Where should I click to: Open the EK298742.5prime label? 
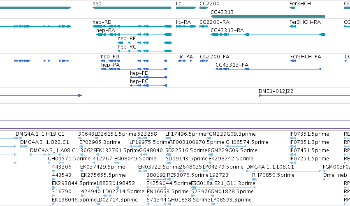(x=231, y=159)
